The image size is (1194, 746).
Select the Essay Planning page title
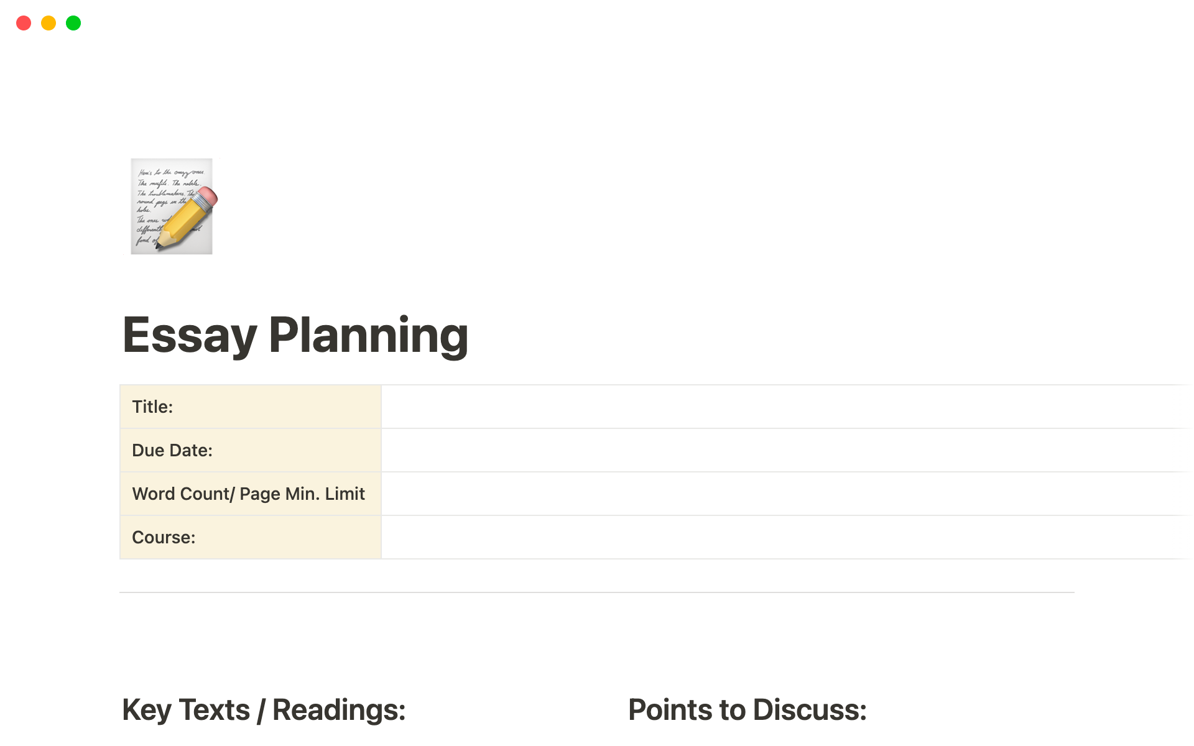pyautogui.click(x=295, y=336)
